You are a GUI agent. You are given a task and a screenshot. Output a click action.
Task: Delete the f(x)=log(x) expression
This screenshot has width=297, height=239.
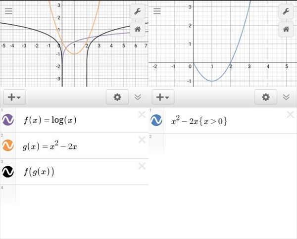click(142, 114)
